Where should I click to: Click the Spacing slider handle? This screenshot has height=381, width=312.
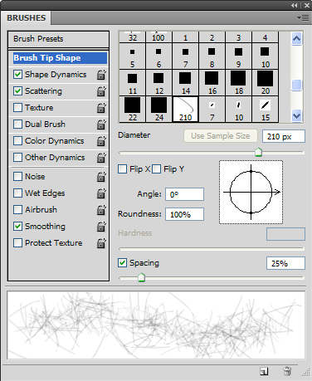[141, 277]
